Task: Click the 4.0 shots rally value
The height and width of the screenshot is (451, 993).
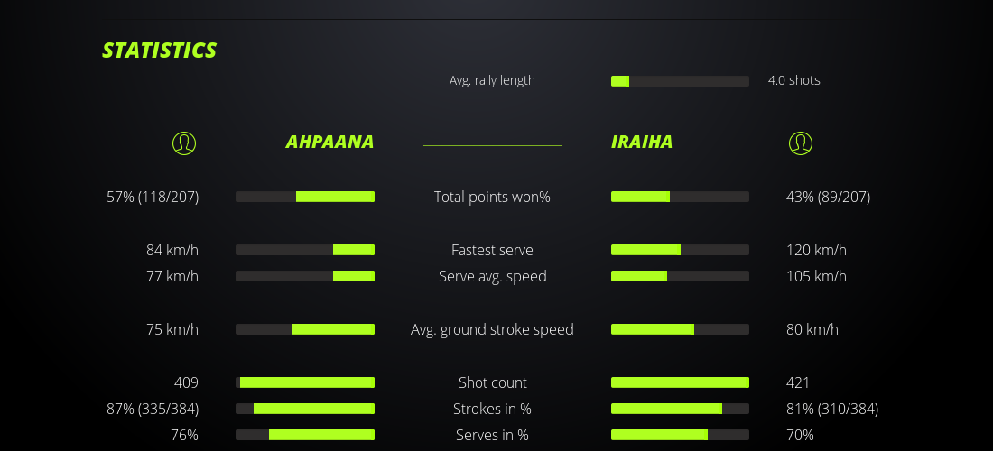Action: point(793,80)
